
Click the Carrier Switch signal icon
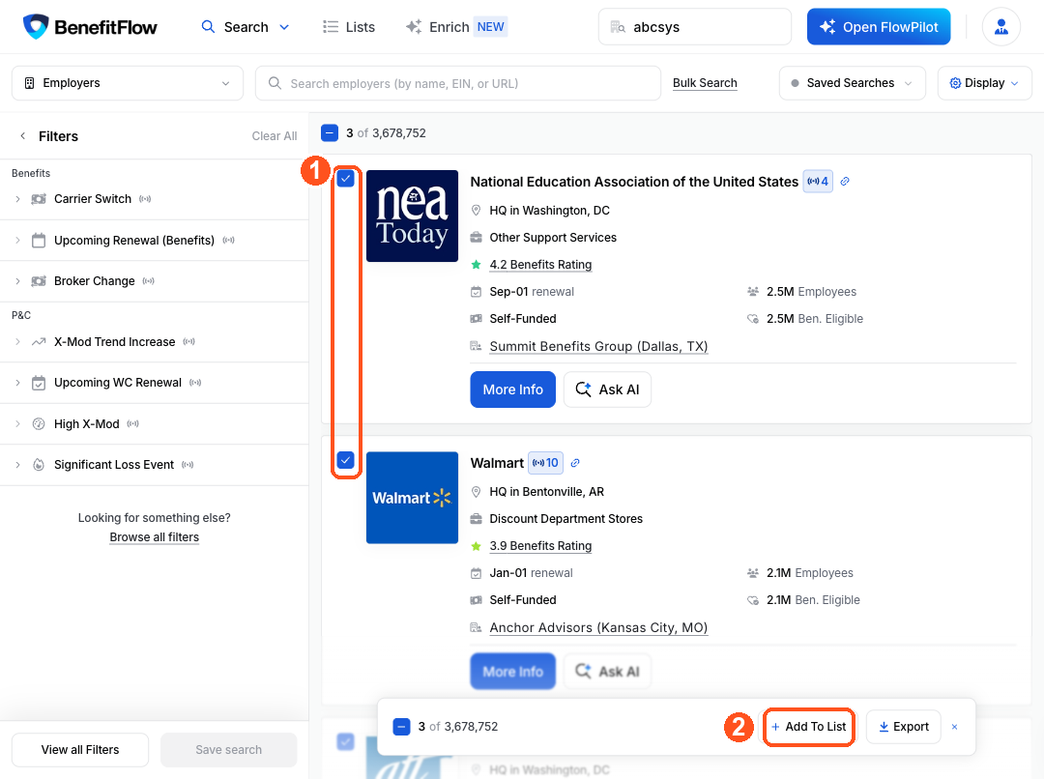click(145, 199)
